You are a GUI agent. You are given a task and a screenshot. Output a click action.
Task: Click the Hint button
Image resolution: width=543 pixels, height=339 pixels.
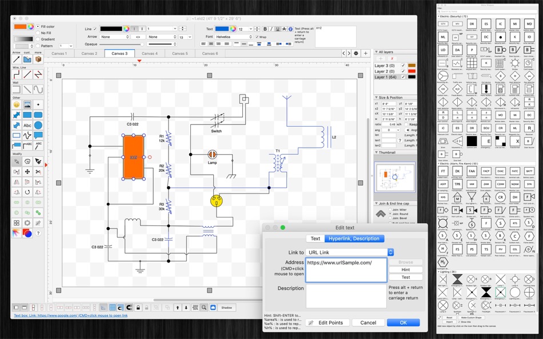[405, 269]
